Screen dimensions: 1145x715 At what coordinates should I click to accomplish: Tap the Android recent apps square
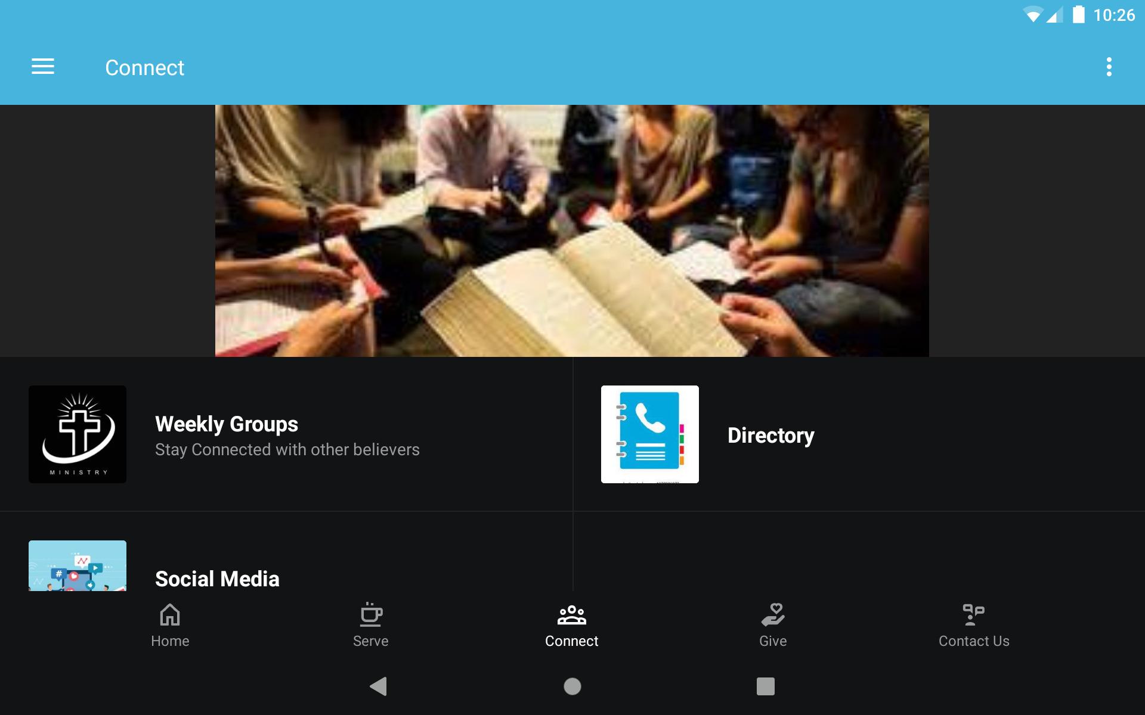[766, 686]
